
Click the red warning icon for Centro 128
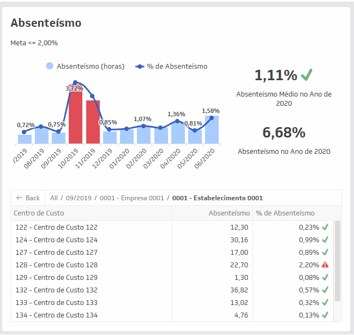click(325, 265)
